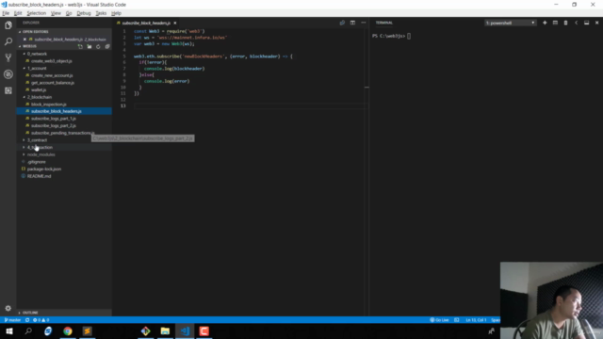Kill the terminal with trash icon

pos(565,23)
